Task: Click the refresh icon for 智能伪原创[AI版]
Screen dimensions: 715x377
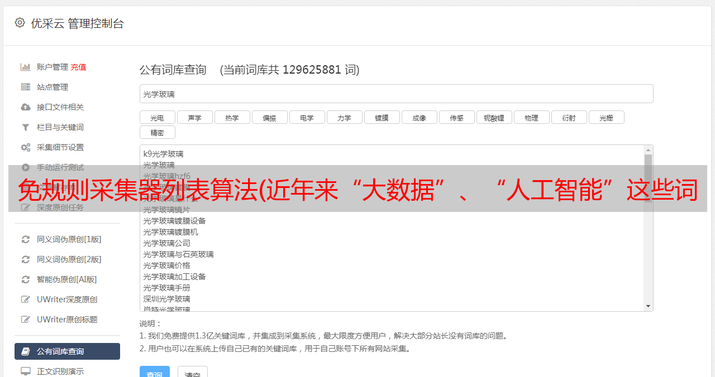Action: [x=26, y=279]
